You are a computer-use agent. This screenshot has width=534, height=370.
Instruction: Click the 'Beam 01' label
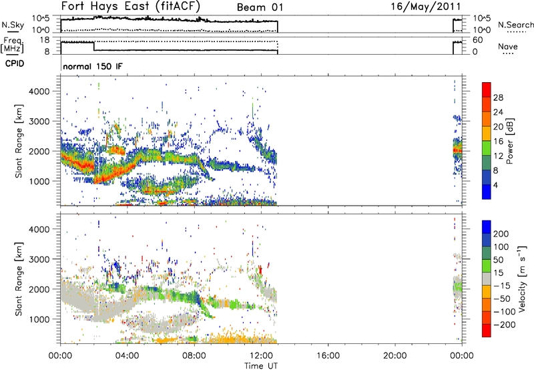[260, 7]
